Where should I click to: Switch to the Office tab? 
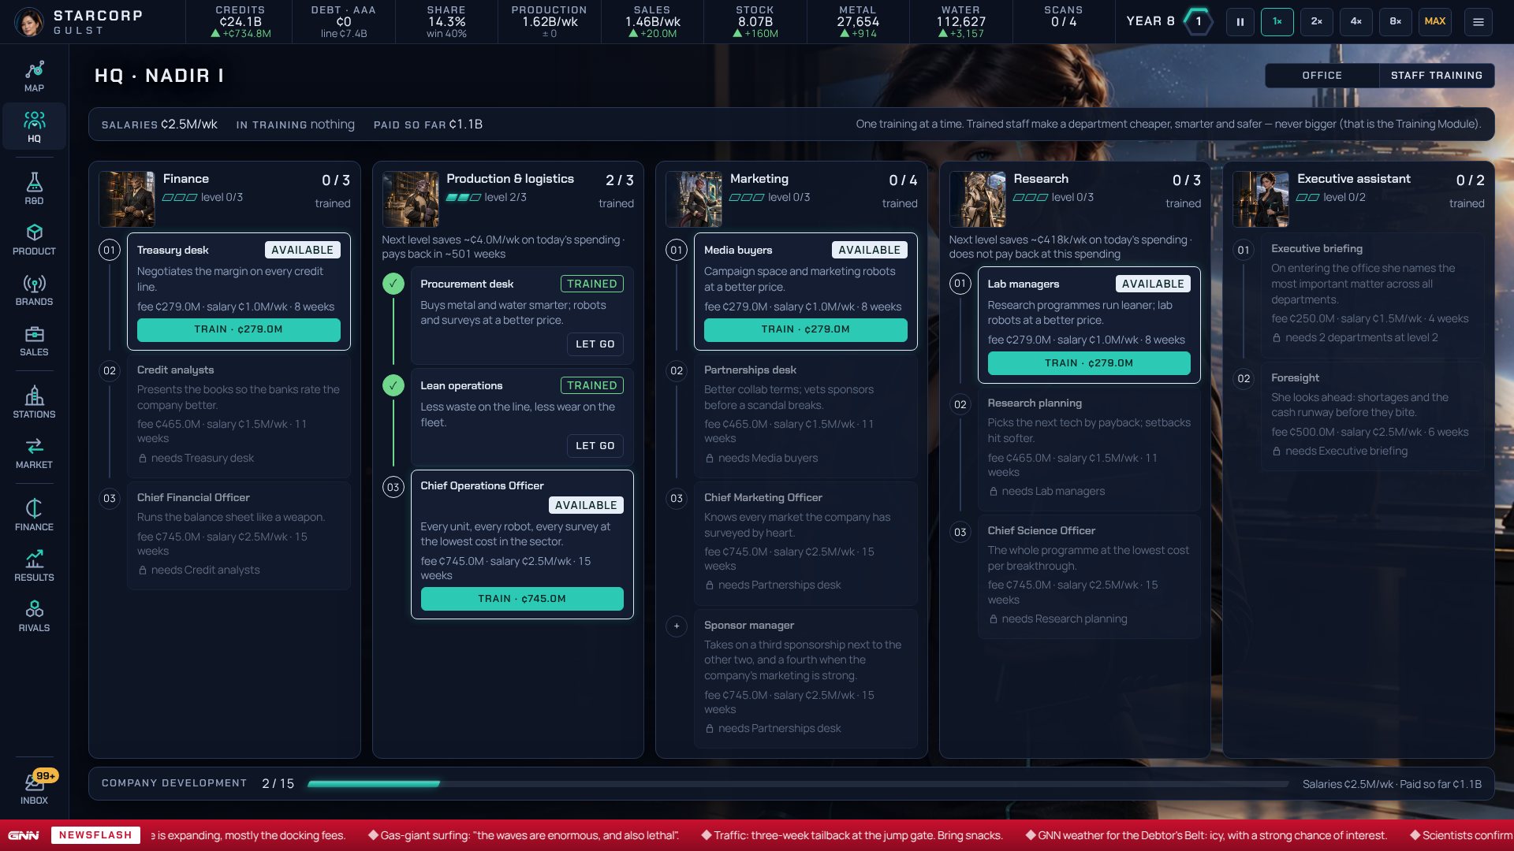coord(1322,75)
